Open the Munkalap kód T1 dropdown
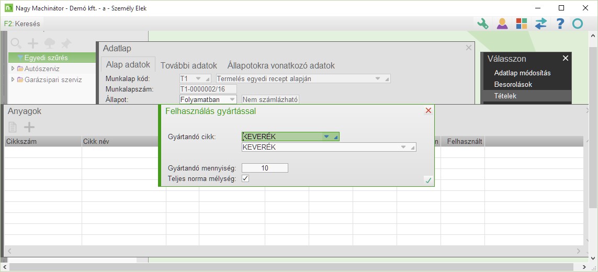This screenshot has height=272, width=598. pyautogui.click(x=198, y=78)
